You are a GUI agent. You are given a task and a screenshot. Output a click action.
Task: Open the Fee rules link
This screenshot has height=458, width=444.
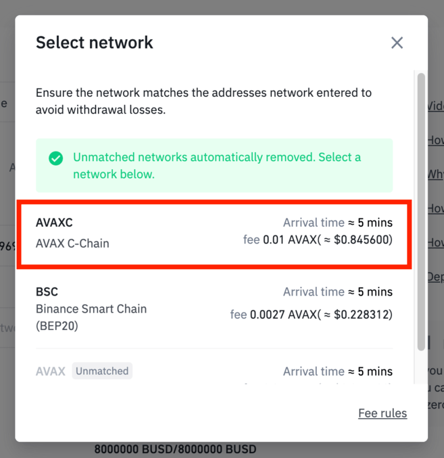(x=383, y=413)
